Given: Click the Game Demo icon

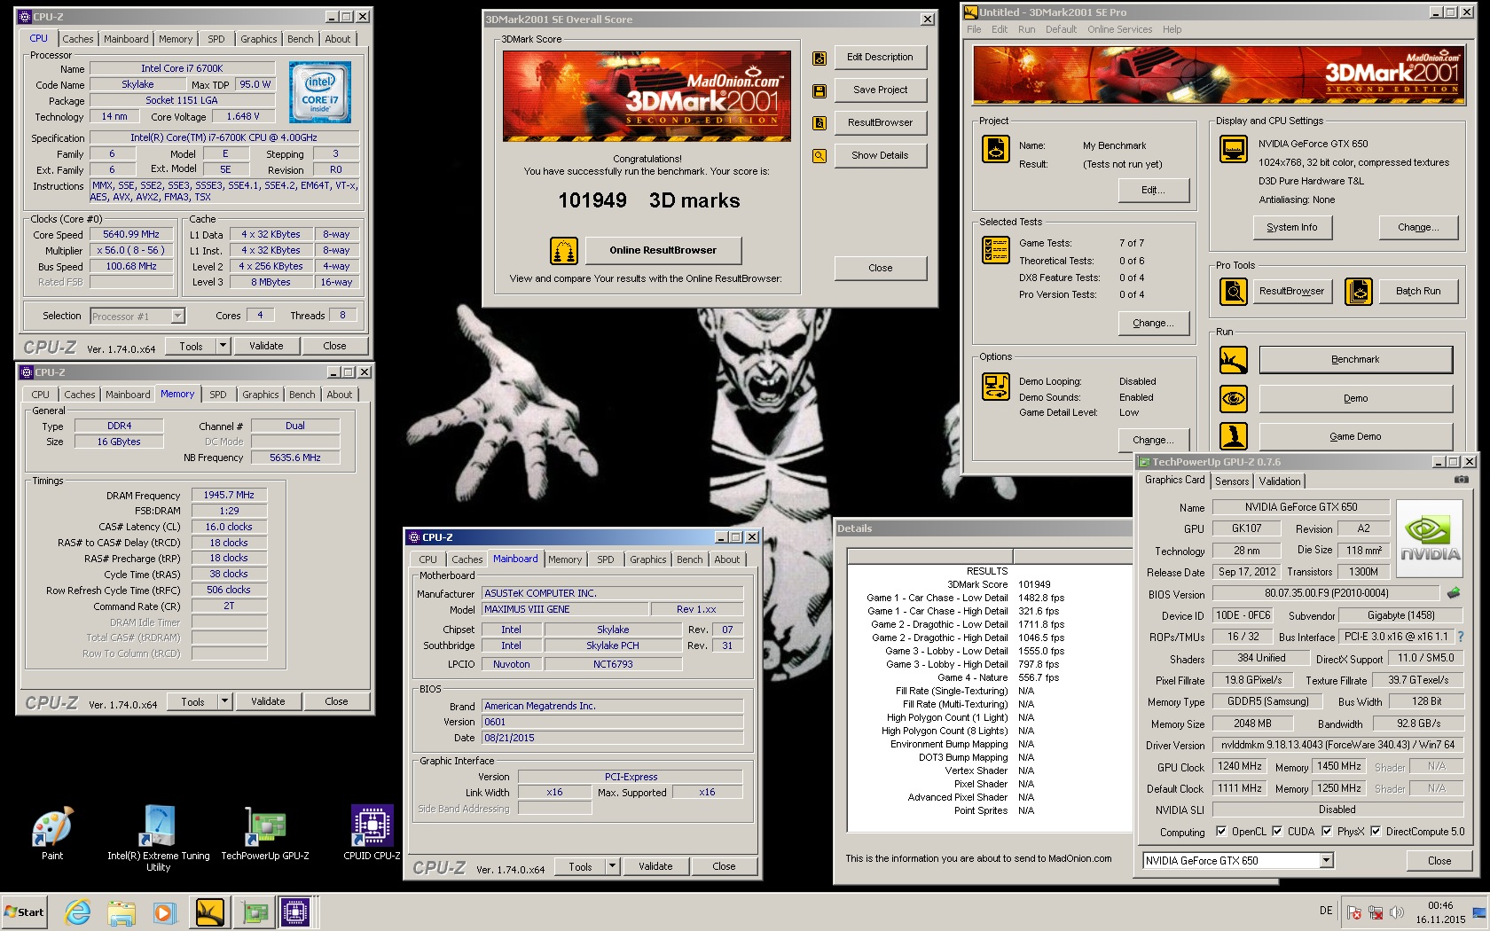Looking at the screenshot, I should [x=1233, y=436].
